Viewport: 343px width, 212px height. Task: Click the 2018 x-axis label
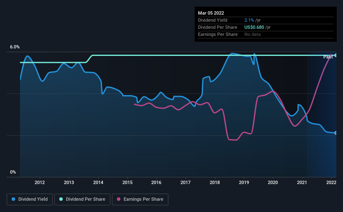coord(215,182)
